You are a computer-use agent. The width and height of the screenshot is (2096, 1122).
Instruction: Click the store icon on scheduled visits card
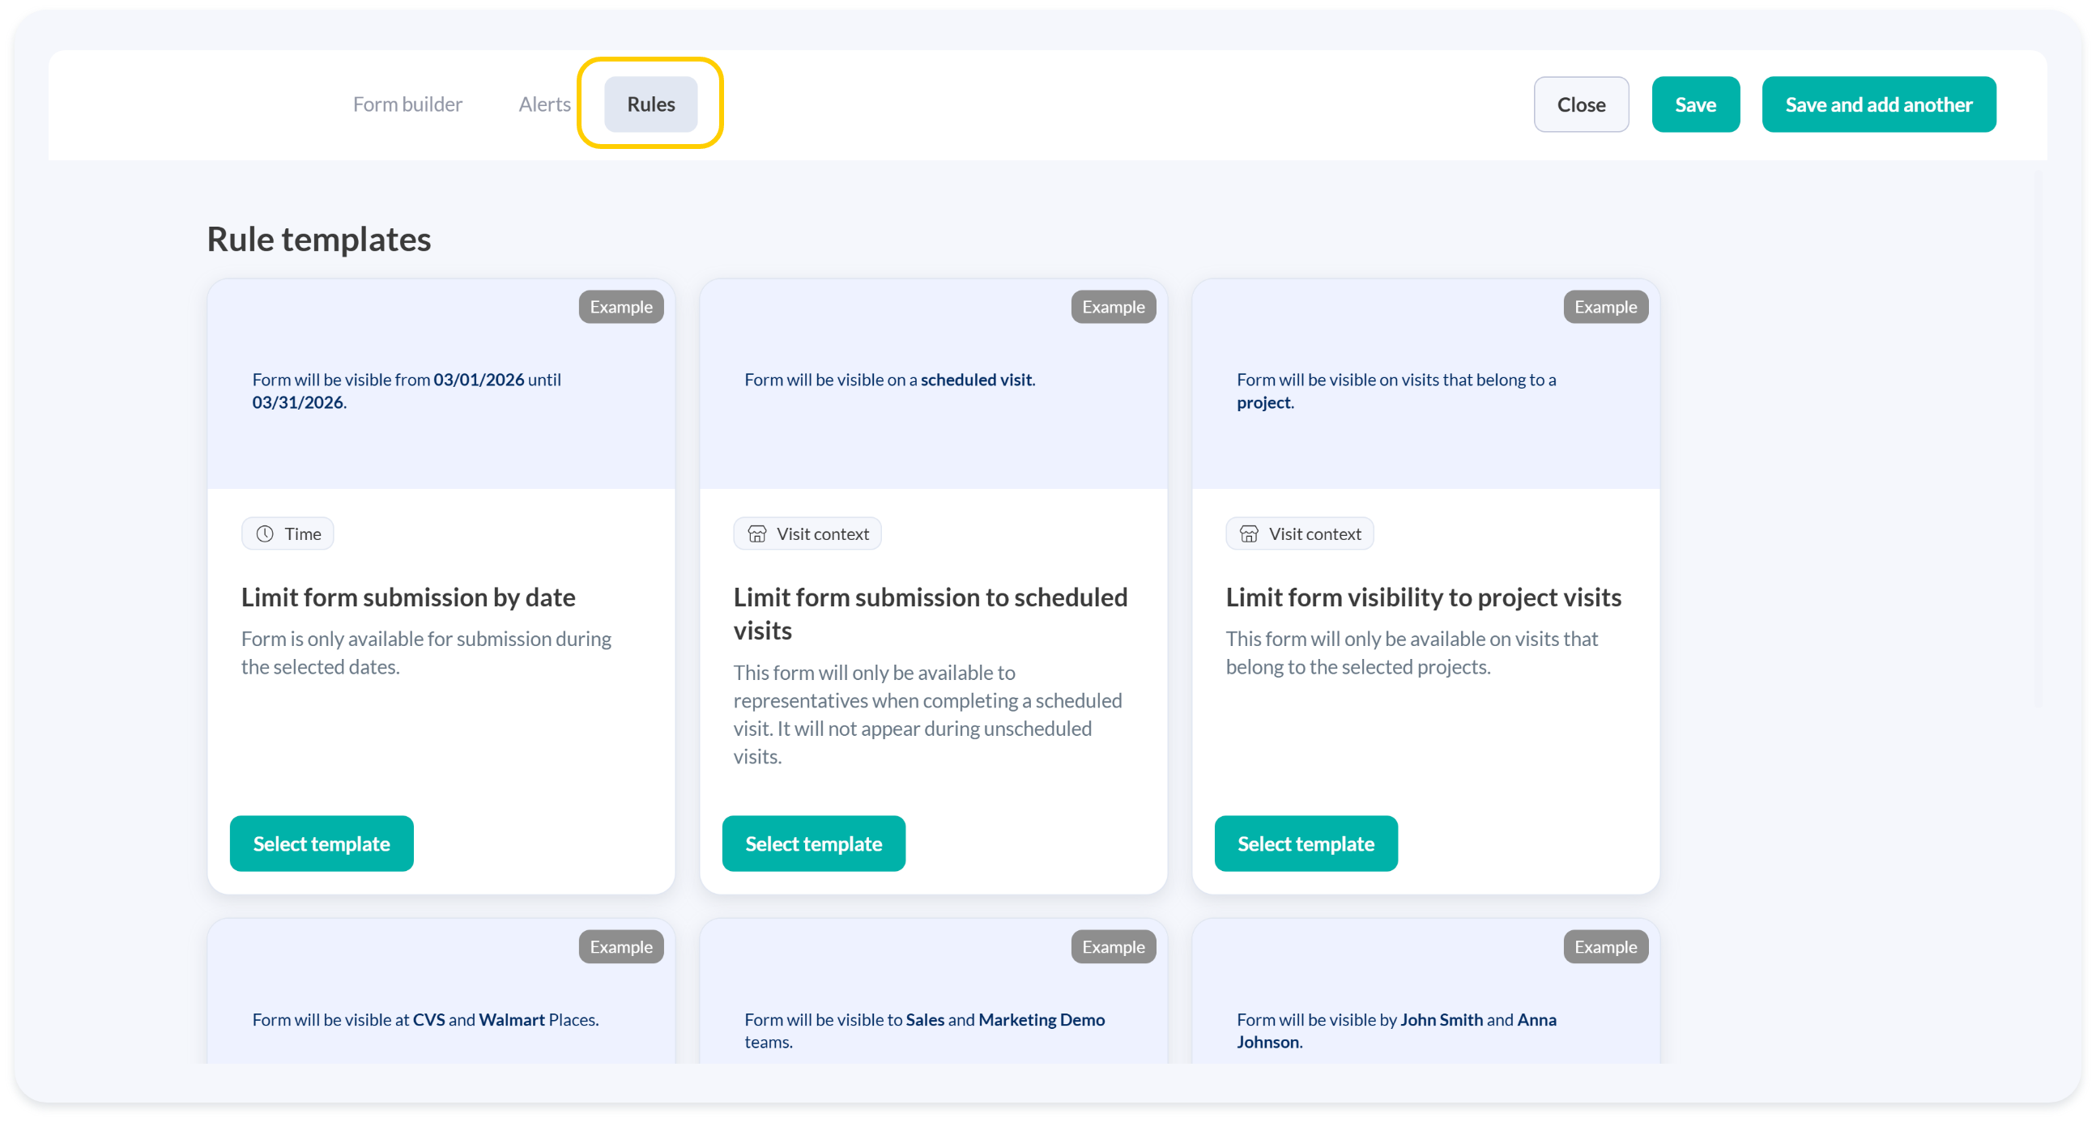click(756, 534)
